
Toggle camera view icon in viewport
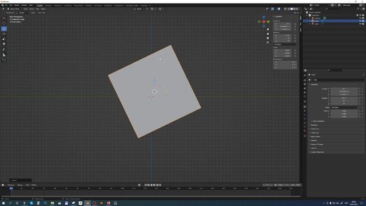point(268,38)
